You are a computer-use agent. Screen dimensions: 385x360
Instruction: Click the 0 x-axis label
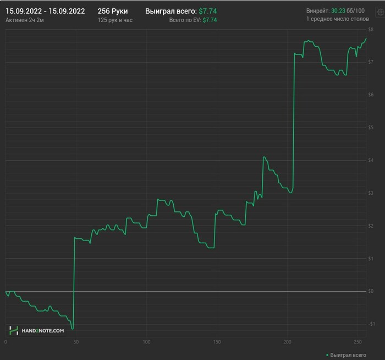[5, 342]
